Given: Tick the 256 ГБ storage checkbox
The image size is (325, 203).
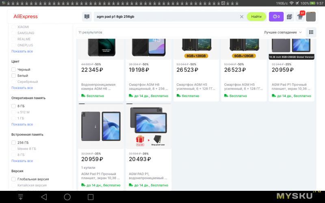Looking at the screenshot, I should pyautogui.click(x=13, y=143).
